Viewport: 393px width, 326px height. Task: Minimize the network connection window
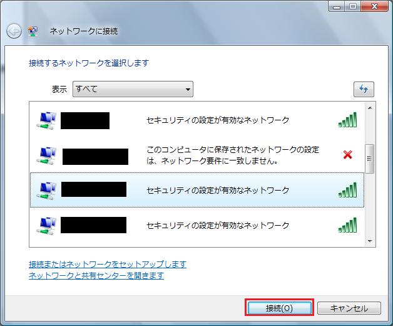click(337, 6)
